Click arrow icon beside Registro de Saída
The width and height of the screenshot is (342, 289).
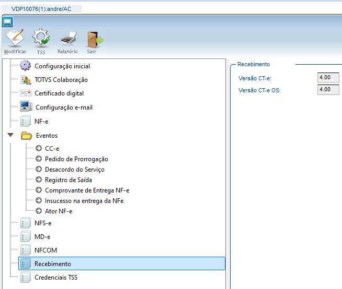point(39,179)
